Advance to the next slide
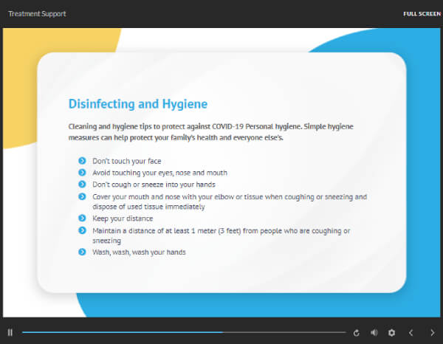This screenshot has width=443, height=344. (432, 333)
